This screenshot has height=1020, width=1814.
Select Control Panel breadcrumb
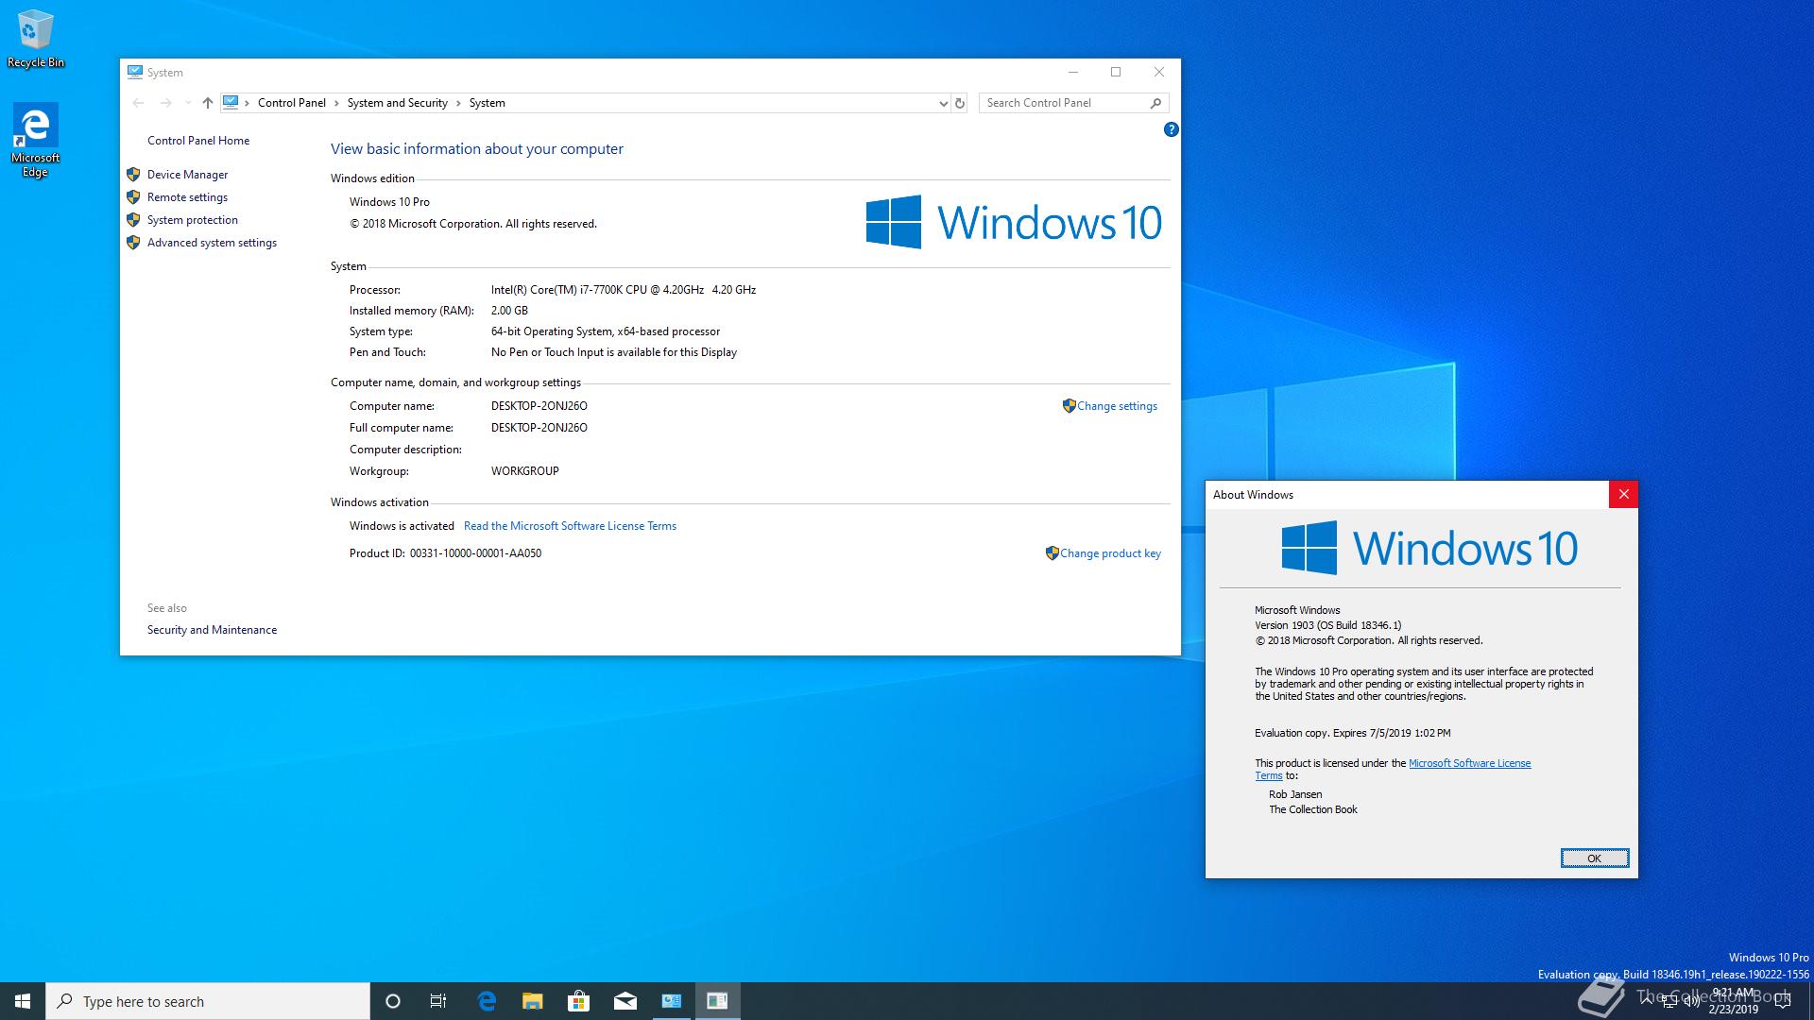(x=291, y=103)
